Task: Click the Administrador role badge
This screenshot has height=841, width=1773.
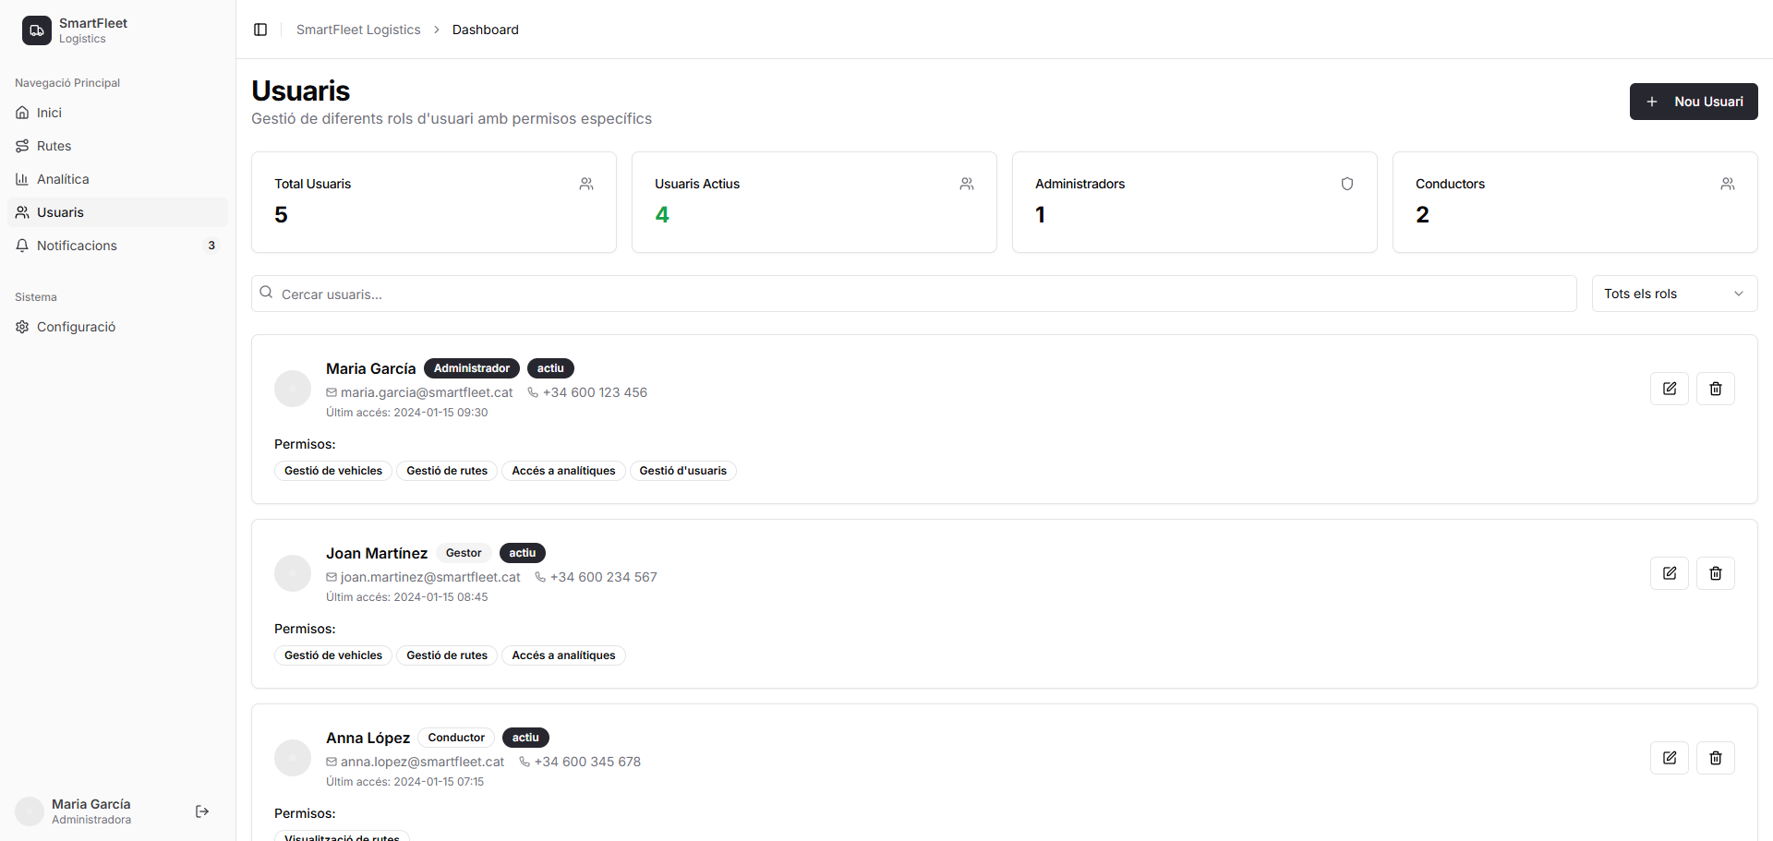Action: (472, 368)
